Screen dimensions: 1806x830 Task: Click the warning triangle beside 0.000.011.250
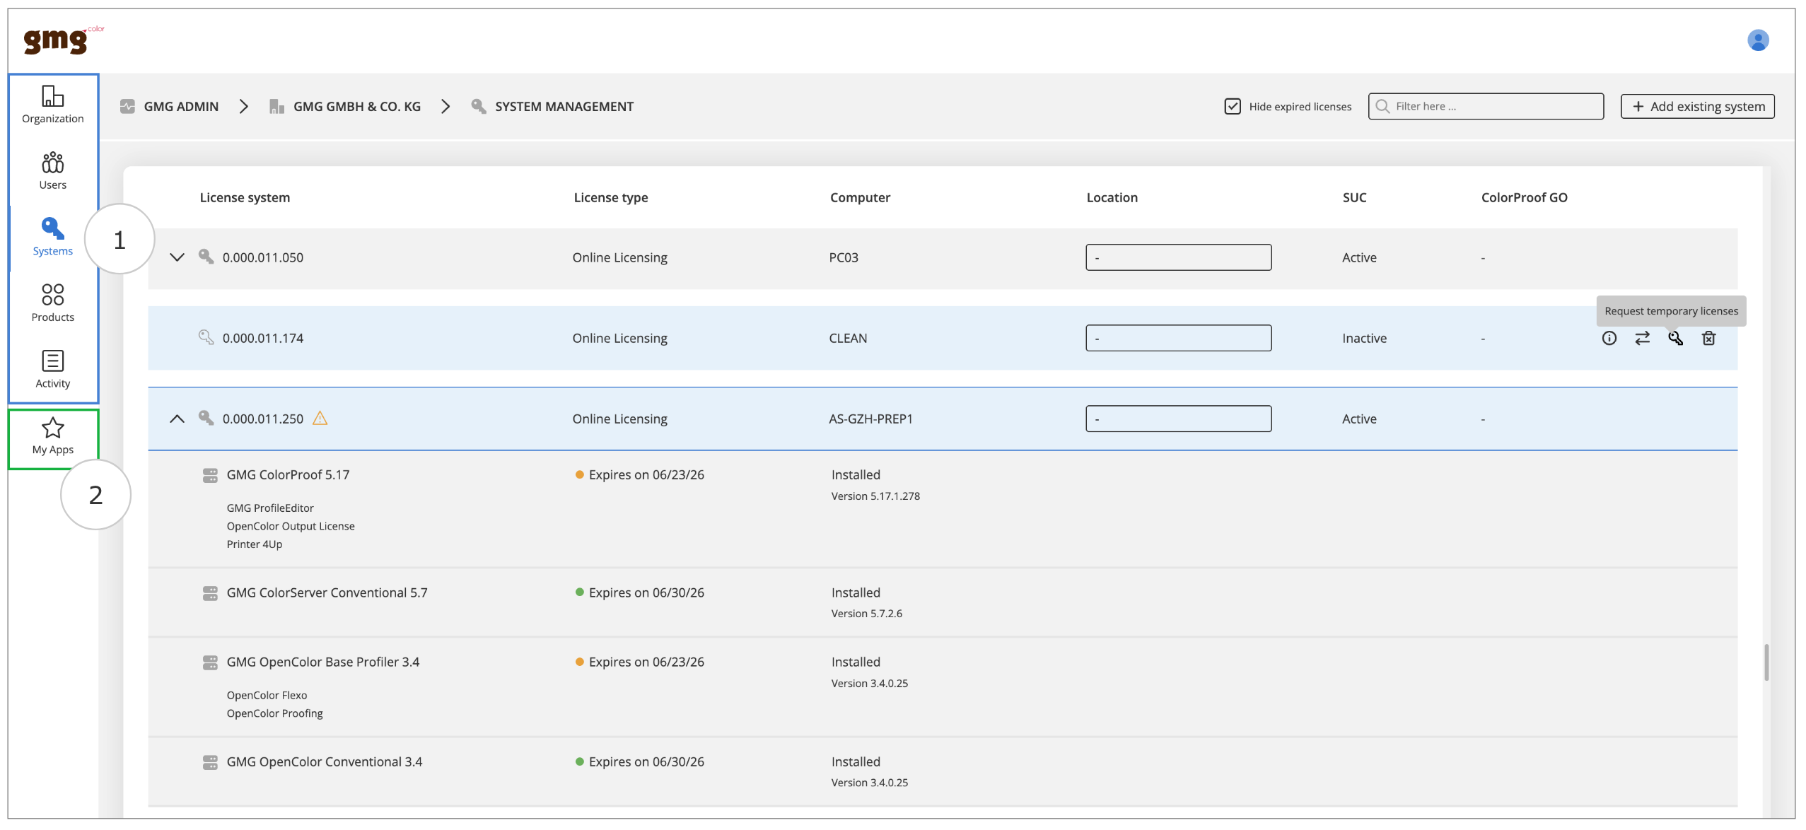tap(320, 419)
